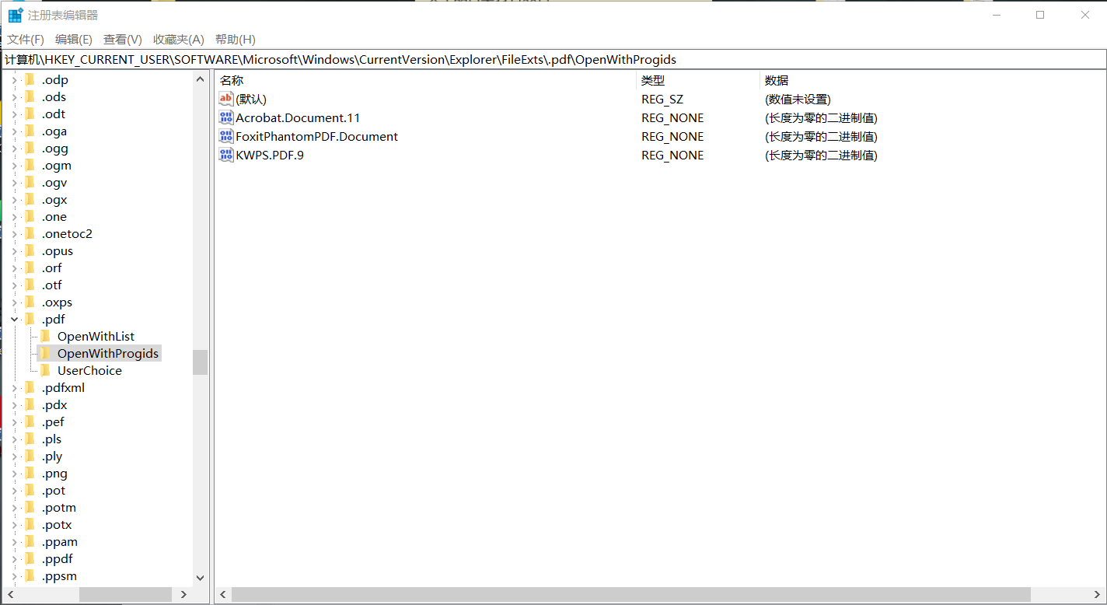
Task: Click the folder icon next to .potm
Action: click(30, 507)
